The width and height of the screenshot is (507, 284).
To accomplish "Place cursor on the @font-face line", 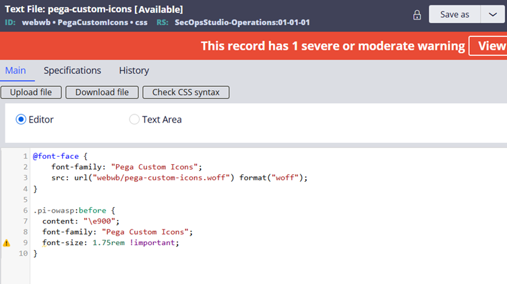I will tap(56, 156).
